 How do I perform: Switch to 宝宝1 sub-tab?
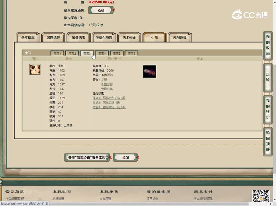pyautogui.click(x=57, y=54)
